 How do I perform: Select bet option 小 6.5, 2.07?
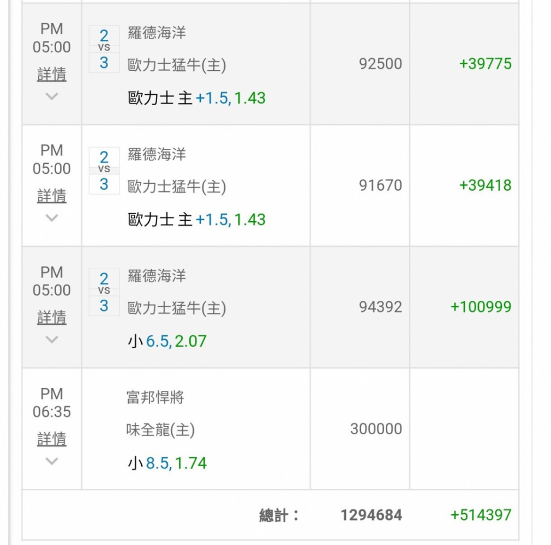[x=167, y=342]
